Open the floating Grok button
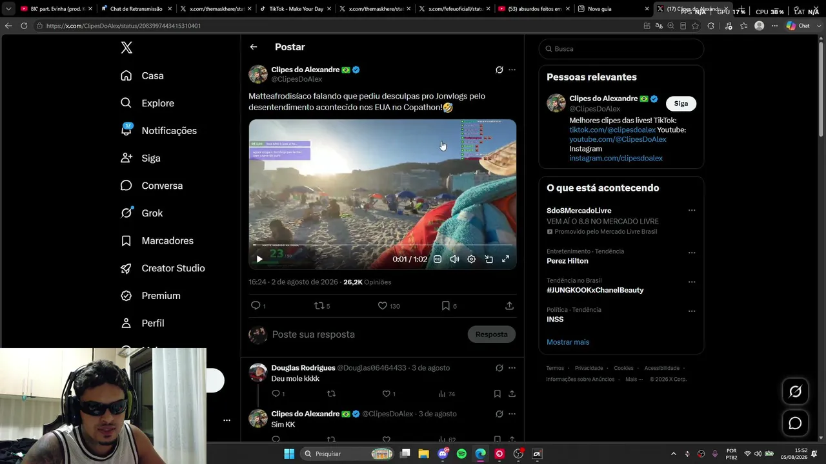Screen dimensions: 826x464 click(x=795, y=391)
